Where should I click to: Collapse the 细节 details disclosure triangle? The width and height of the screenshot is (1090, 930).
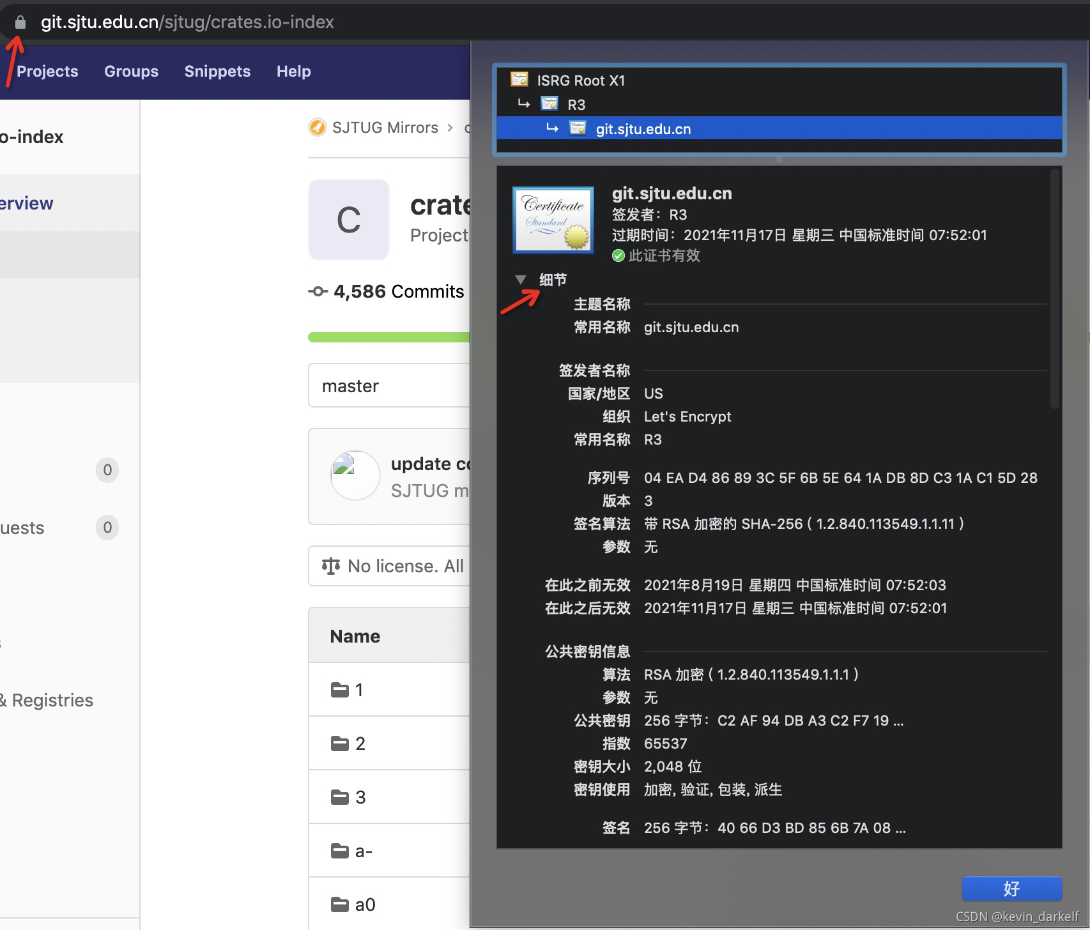point(521,279)
